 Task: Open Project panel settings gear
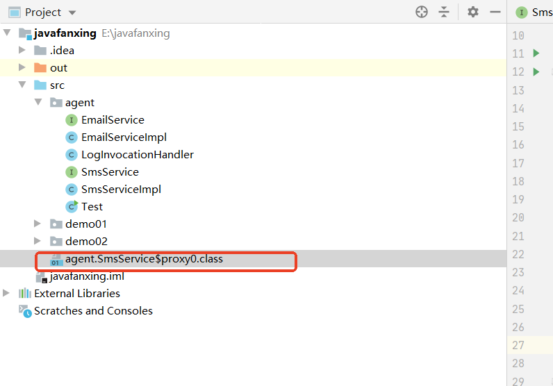tap(473, 12)
